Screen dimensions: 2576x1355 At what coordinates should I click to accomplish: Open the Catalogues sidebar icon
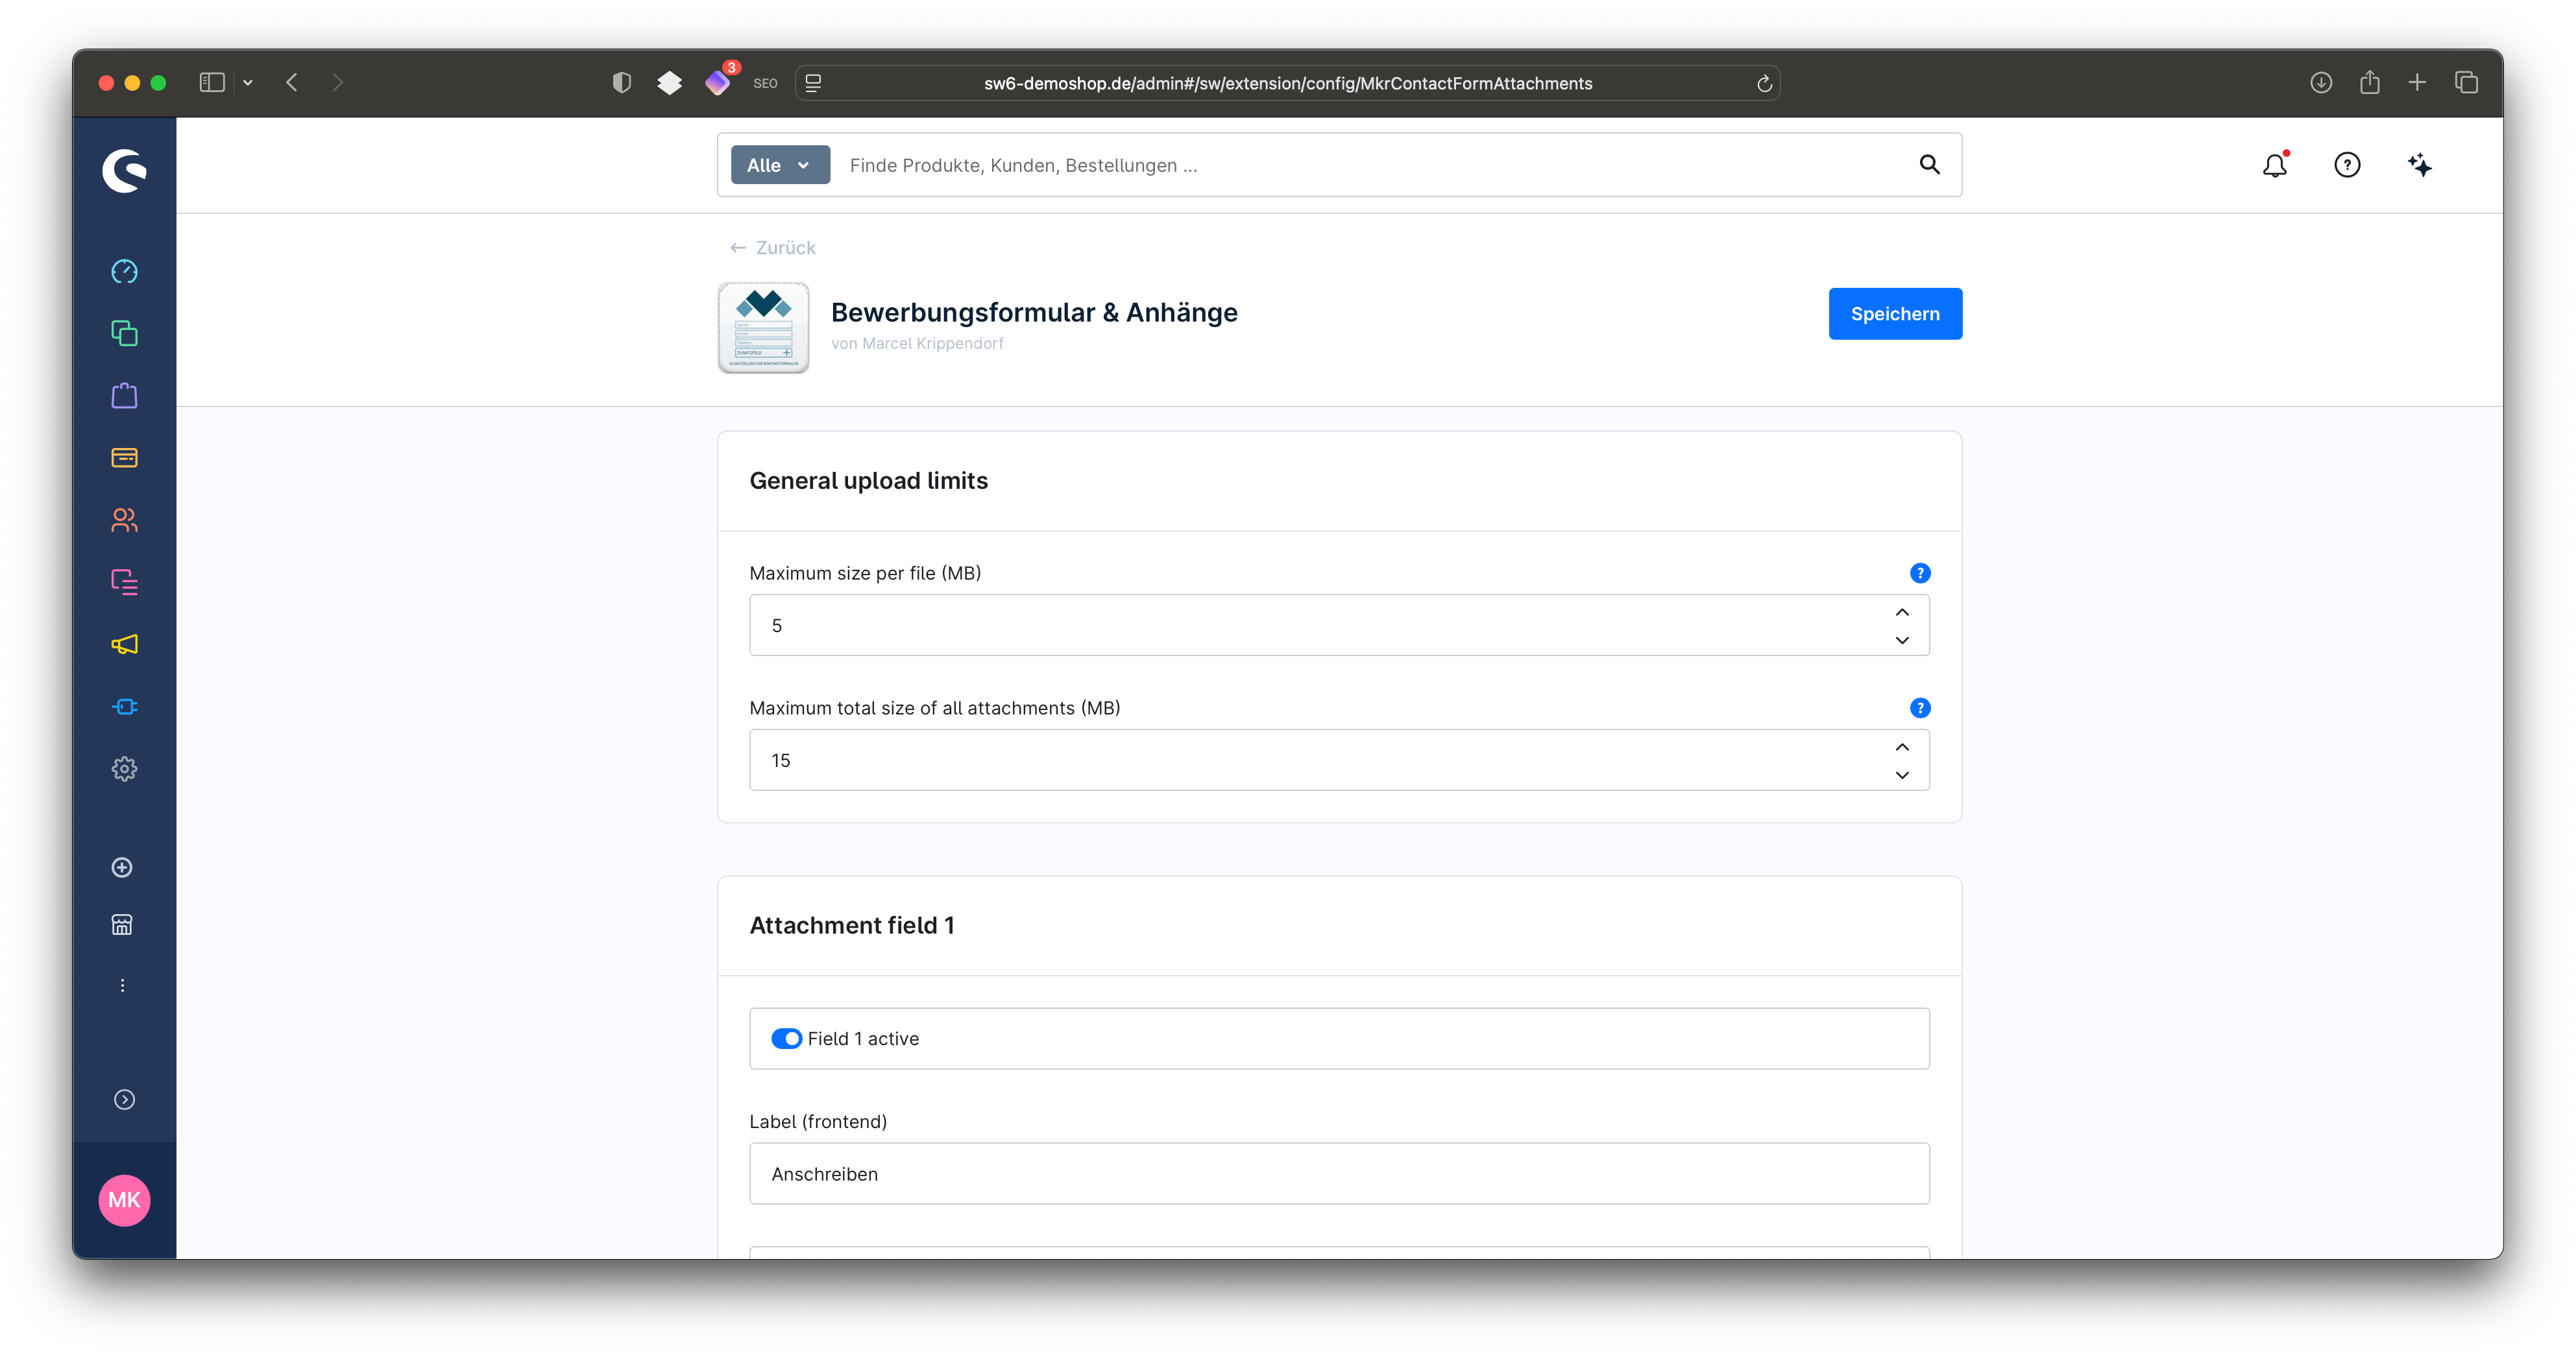[x=124, y=334]
